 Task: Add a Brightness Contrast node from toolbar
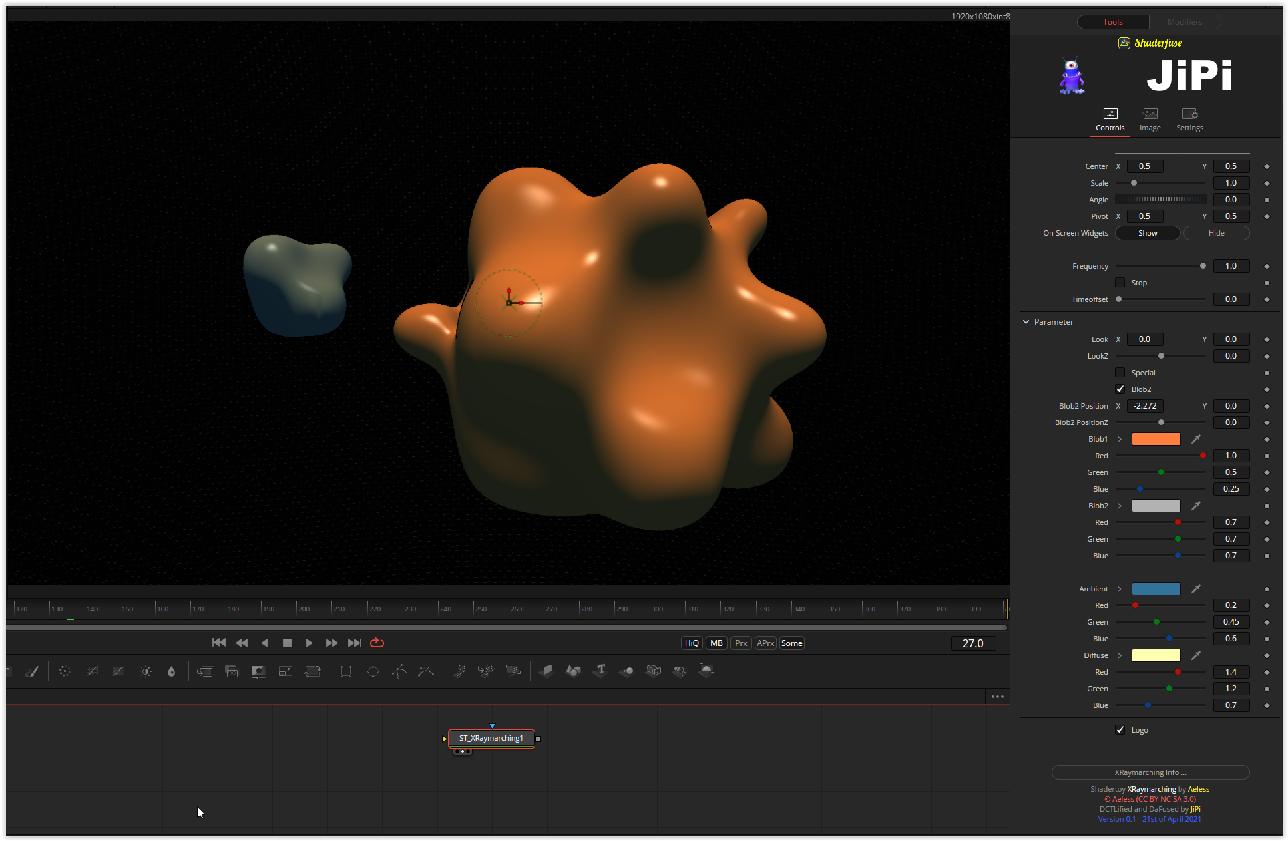pos(146,671)
